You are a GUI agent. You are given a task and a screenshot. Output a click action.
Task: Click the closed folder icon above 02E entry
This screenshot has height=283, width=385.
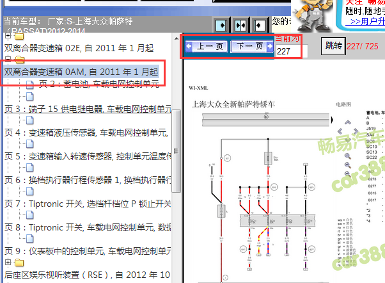pos(19,36)
